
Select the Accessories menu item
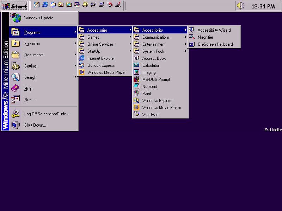[x=105, y=30]
